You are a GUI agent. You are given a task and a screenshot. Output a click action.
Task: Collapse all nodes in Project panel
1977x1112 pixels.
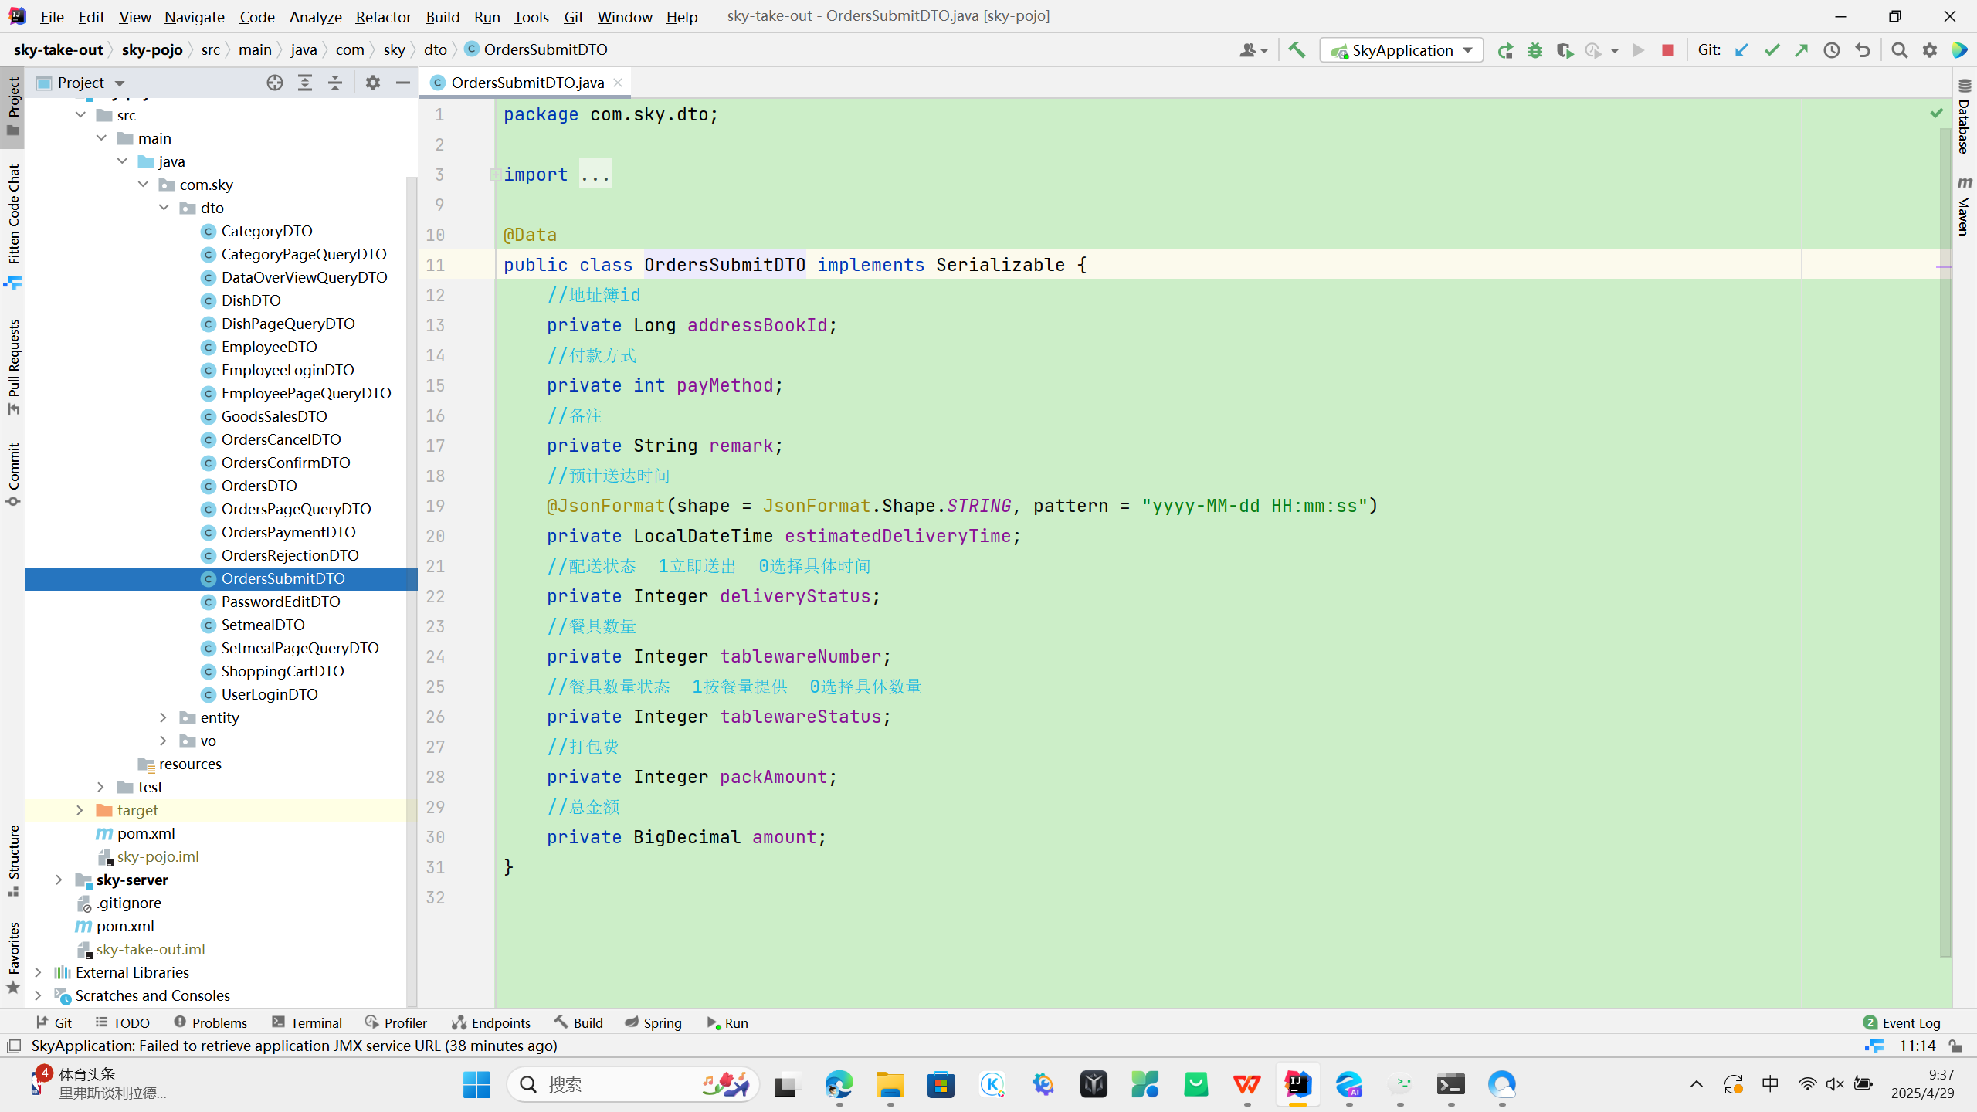point(335,83)
